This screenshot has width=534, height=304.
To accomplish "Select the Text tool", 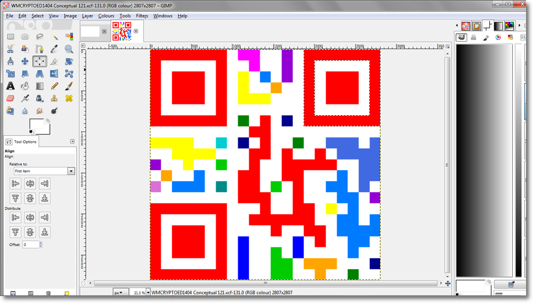I will (10, 86).
